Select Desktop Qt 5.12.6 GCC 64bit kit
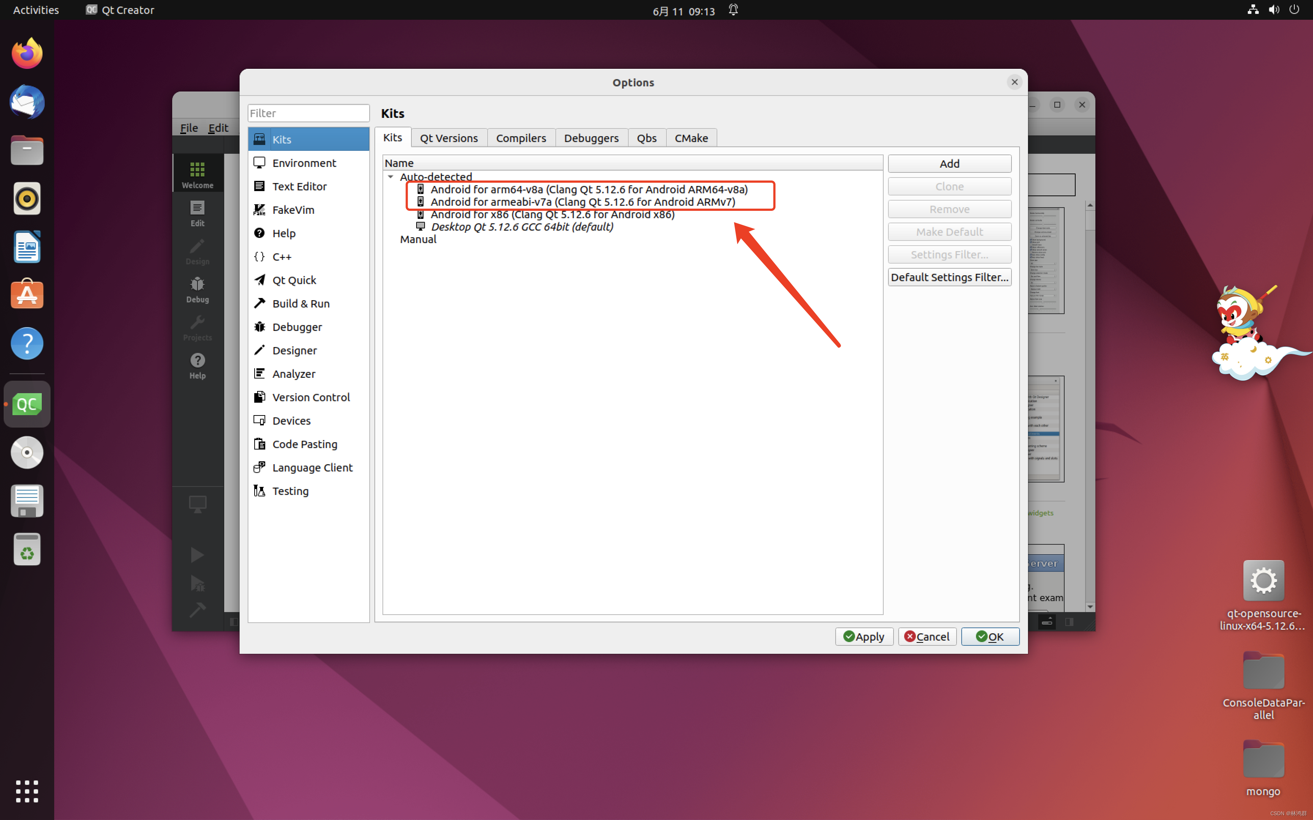1313x820 pixels. [521, 227]
